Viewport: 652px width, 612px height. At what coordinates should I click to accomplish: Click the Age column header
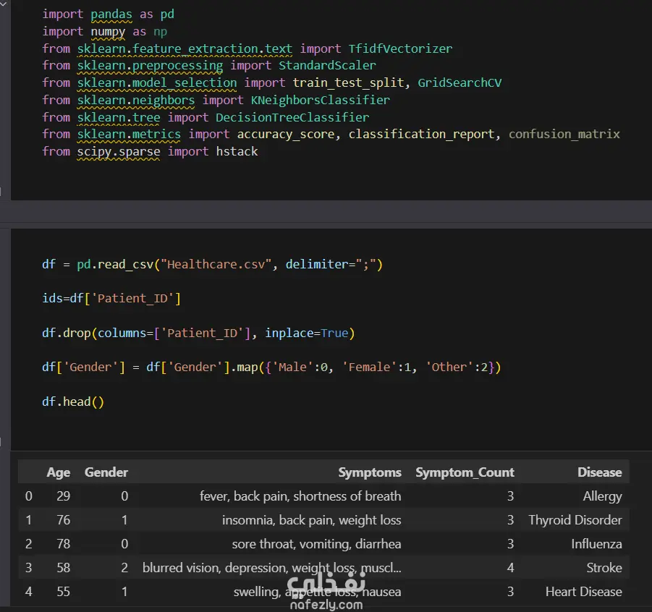(x=59, y=472)
